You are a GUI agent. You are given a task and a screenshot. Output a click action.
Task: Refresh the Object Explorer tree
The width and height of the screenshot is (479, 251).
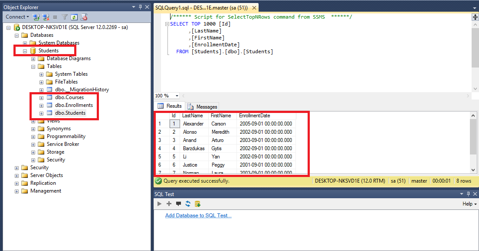click(x=74, y=16)
